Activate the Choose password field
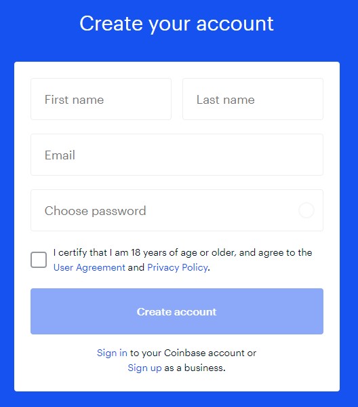 pos(177,210)
